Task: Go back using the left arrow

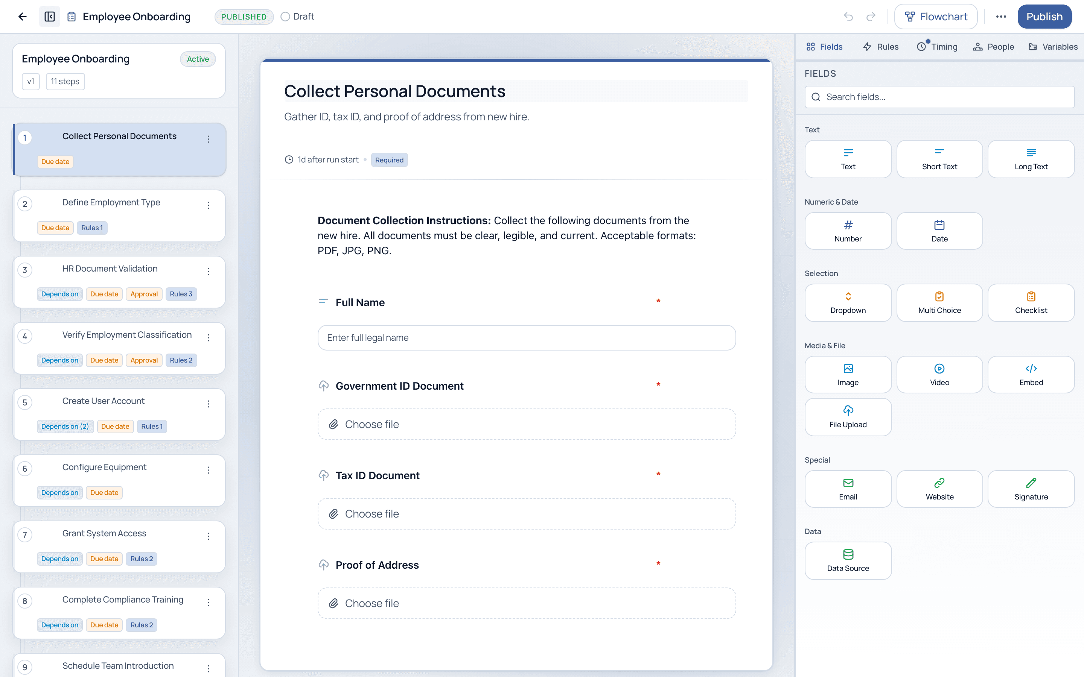Action: click(x=23, y=17)
